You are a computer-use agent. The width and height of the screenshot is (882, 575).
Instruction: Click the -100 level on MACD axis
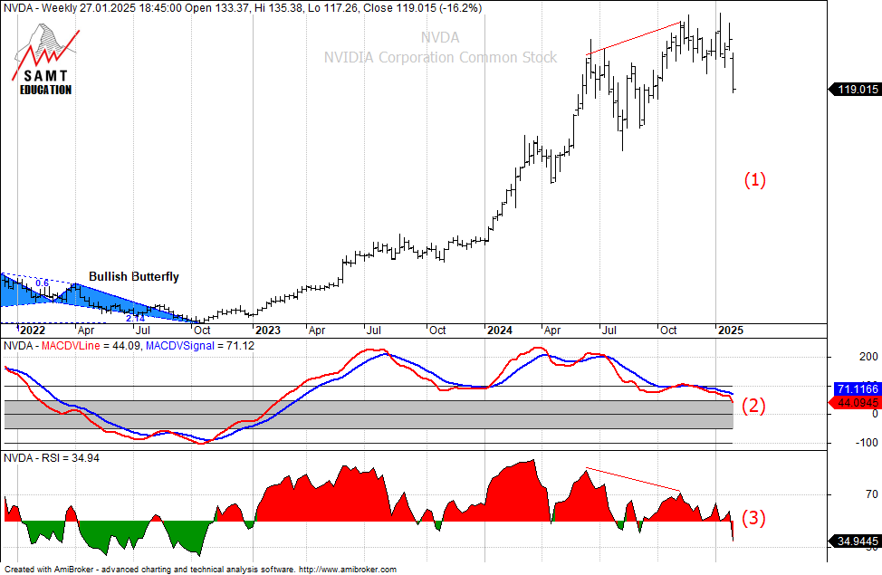coord(867,443)
